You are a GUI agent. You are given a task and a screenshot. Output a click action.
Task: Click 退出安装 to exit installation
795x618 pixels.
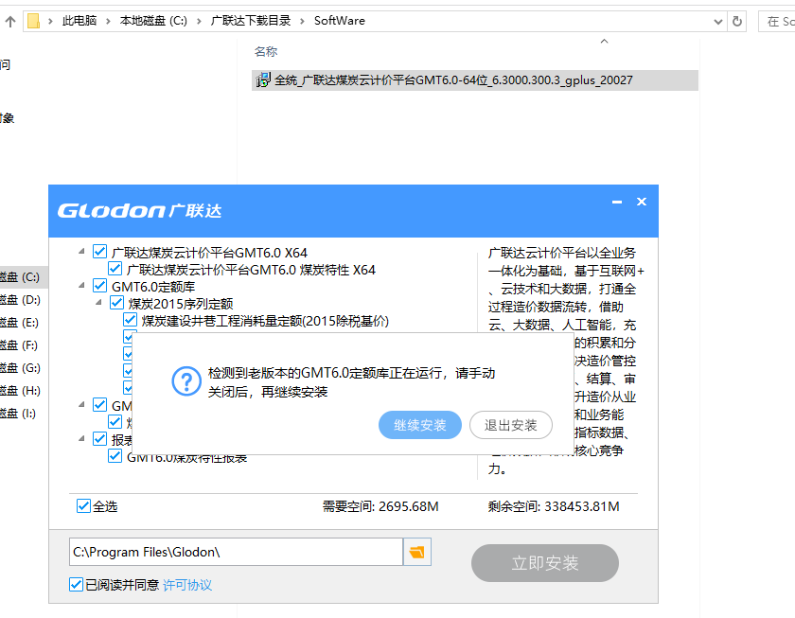point(510,425)
